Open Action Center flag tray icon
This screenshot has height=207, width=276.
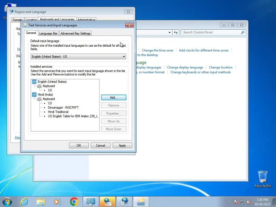(x=236, y=202)
